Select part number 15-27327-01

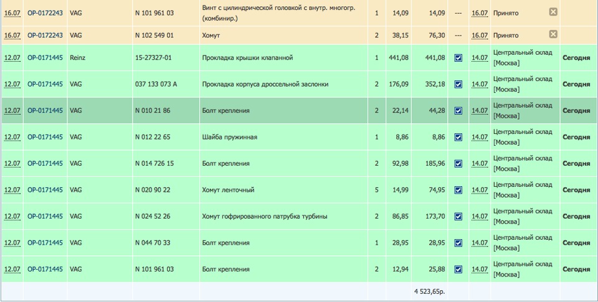(153, 58)
